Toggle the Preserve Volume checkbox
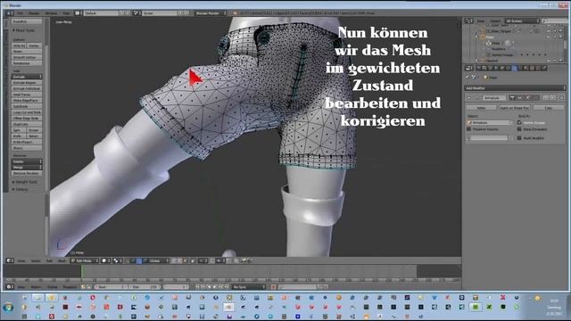 click(469, 129)
